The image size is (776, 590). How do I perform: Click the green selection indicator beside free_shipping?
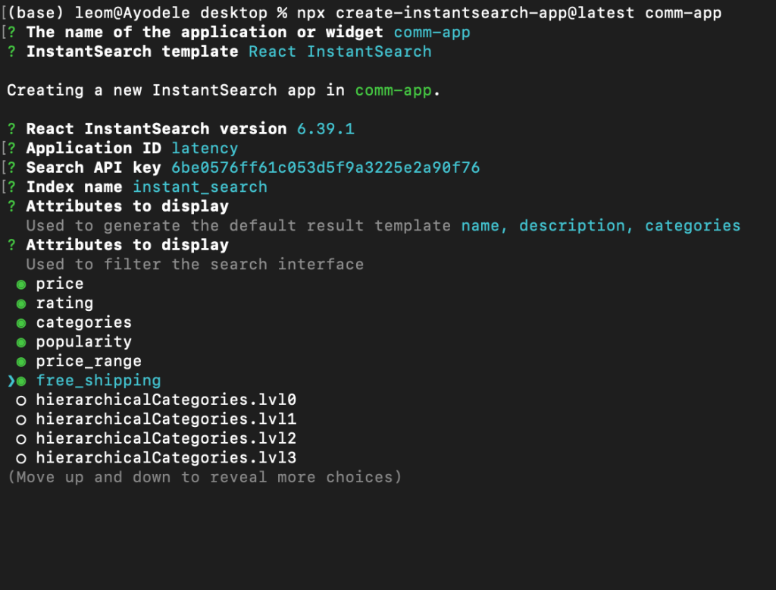pyautogui.click(x=20, y=380)
